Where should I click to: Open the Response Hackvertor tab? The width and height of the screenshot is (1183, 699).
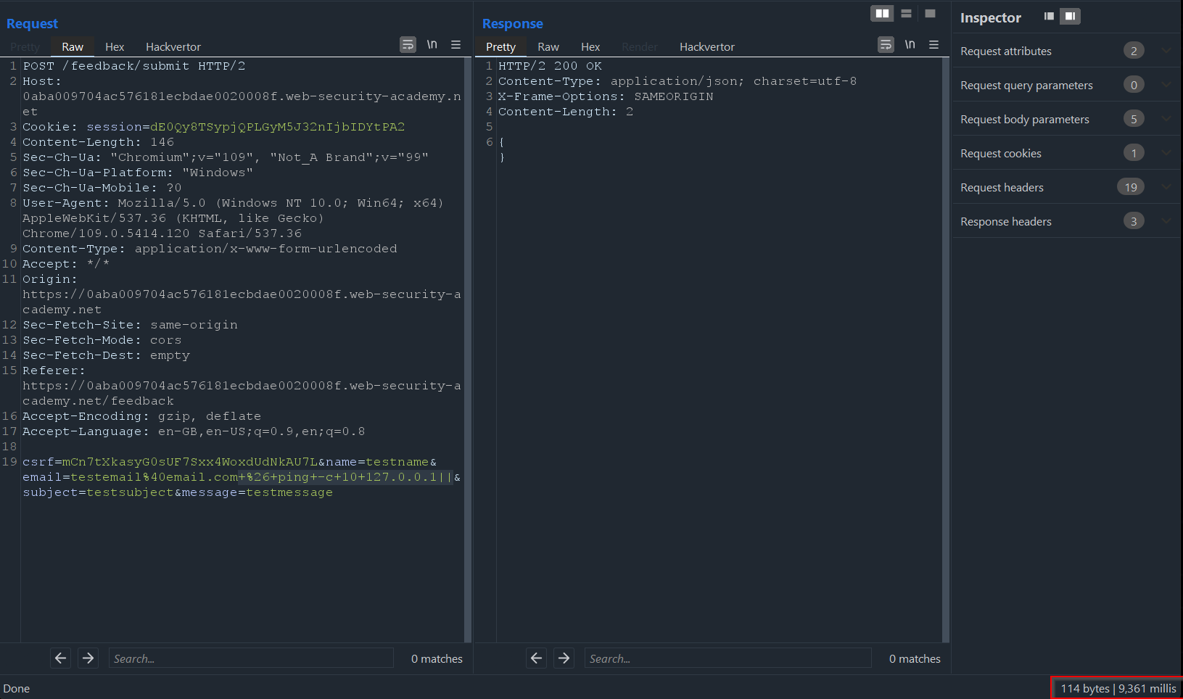(x=707, y=46)
